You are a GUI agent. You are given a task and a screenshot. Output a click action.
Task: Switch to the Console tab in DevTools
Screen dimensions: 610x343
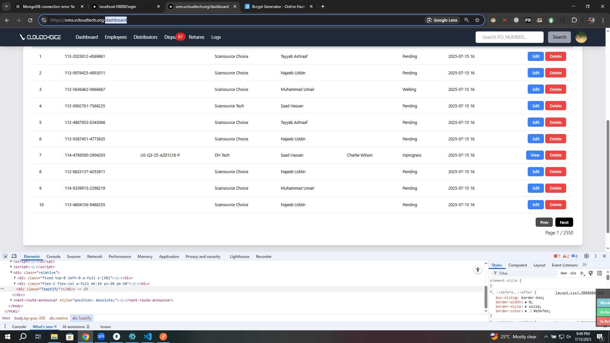tap(53, 256)
